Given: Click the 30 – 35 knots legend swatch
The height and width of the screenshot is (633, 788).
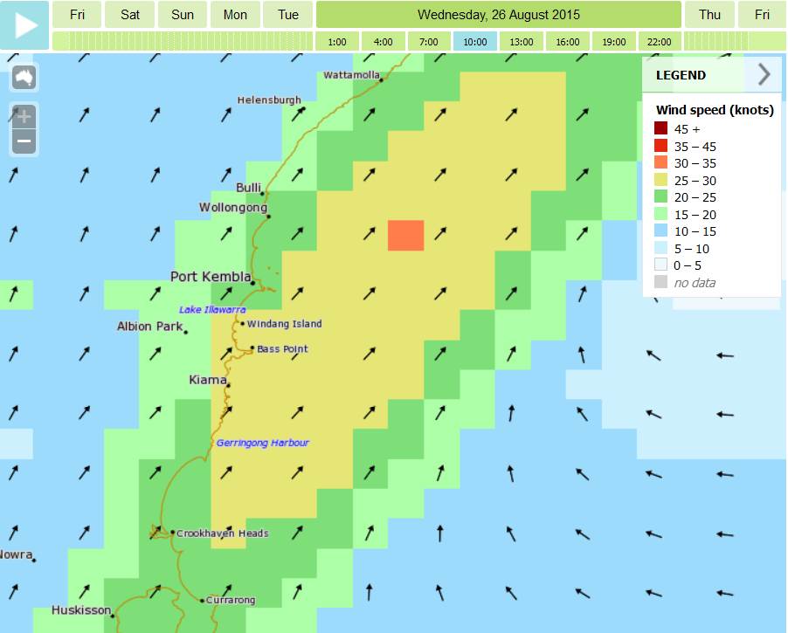Looking at the screenshot, I should tap(660, 163).
